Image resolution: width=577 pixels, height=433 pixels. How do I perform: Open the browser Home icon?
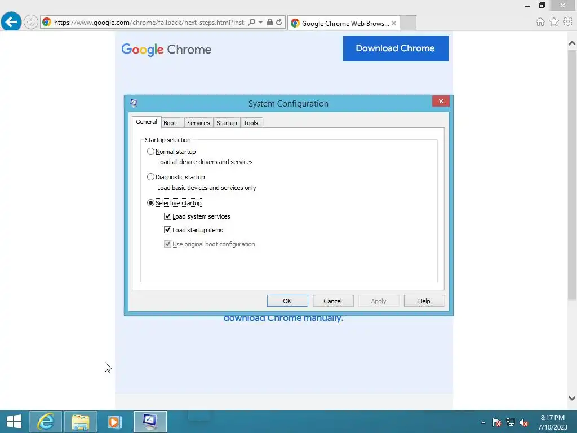point(540,22)
